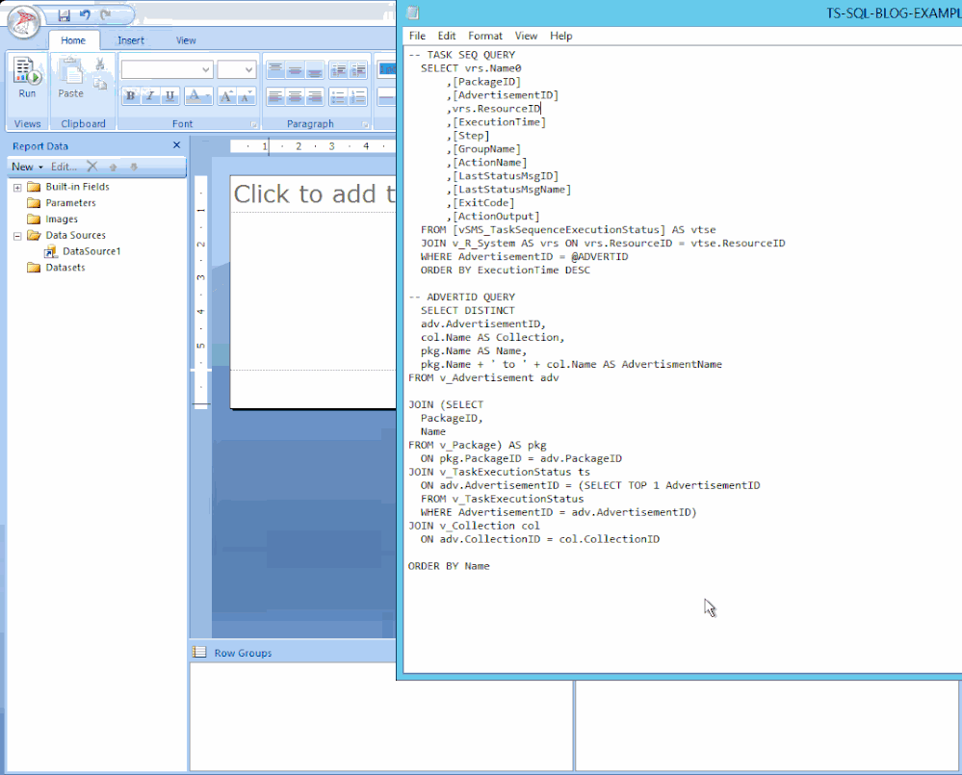
Task: Click the Move Down arrow in Report Data
Action: 134,167
